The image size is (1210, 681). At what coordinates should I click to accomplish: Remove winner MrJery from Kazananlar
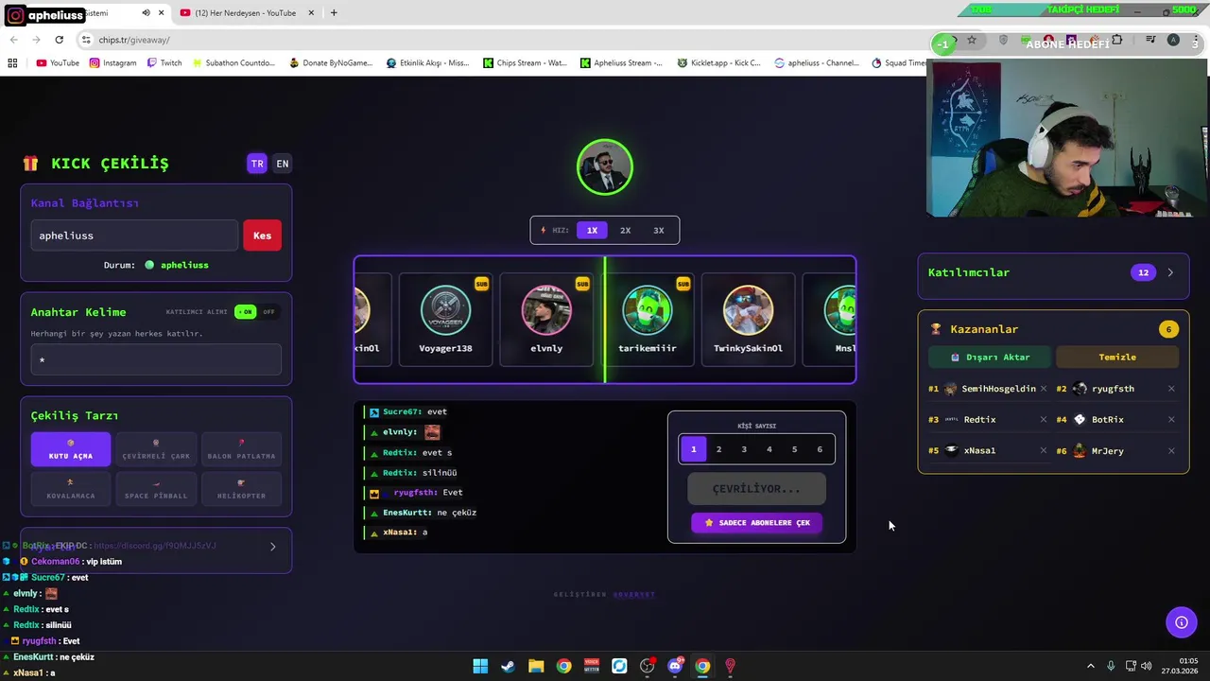[1171, 450]
